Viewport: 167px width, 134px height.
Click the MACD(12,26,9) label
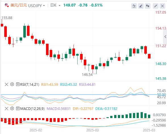(32, 109)
